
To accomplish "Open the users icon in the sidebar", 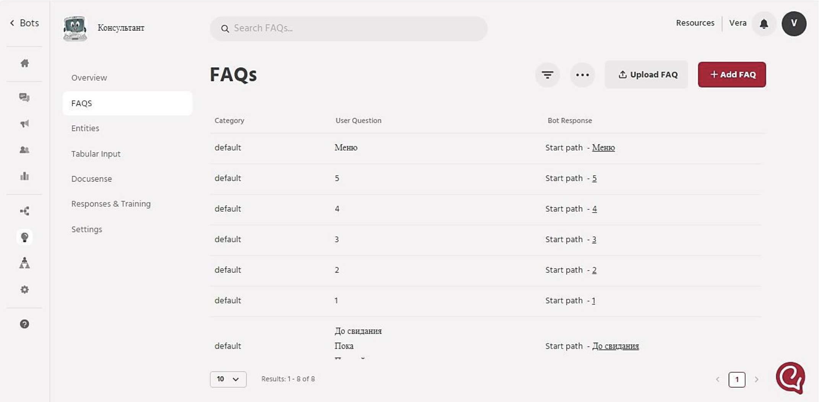I will pos(24,150).
